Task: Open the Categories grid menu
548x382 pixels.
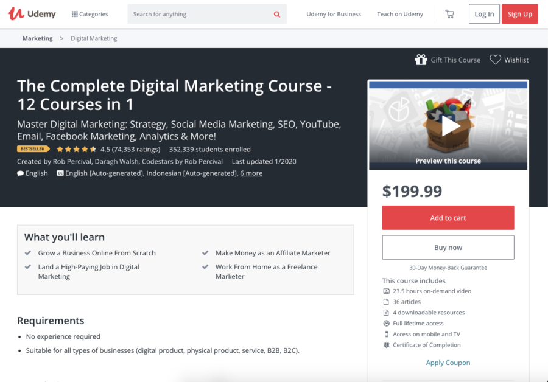Action: click(x=90, y=14)
